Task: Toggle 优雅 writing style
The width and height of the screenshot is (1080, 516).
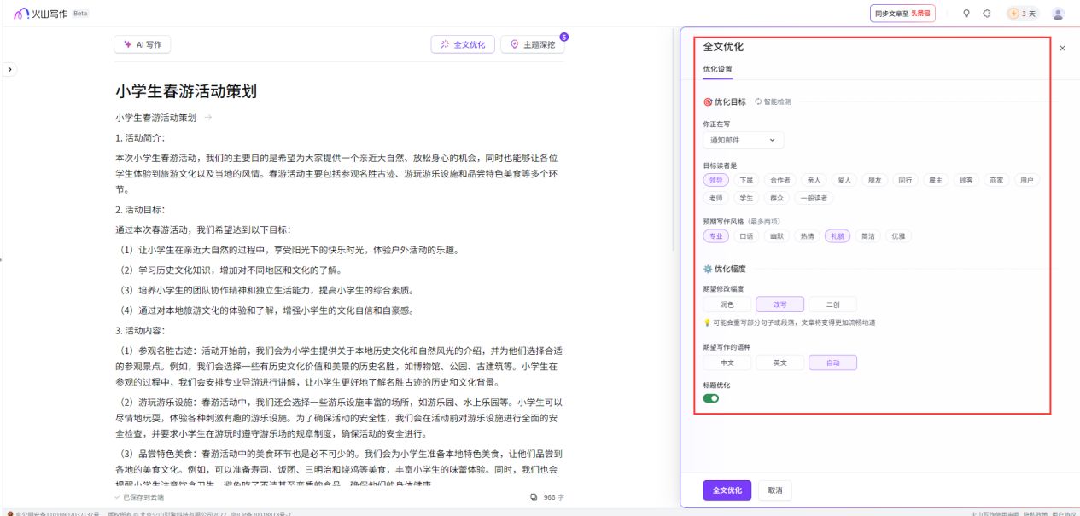Action: pos(898,235)
